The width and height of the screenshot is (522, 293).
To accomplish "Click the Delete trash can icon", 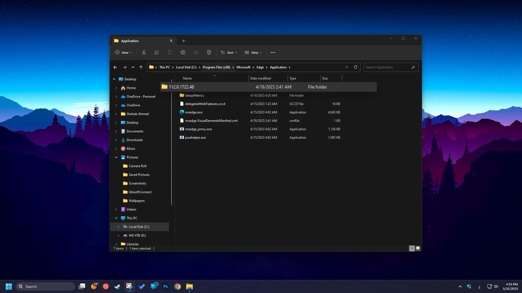I will point(209,52).
